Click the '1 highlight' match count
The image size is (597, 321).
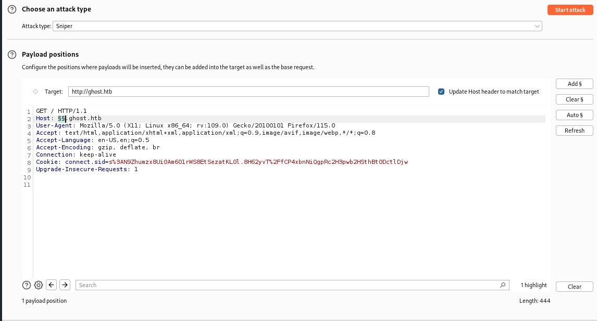533,285
